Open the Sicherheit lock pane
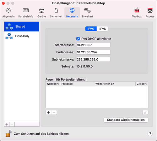The width and height of the screenshot is (157, 141). click(56, 12)
